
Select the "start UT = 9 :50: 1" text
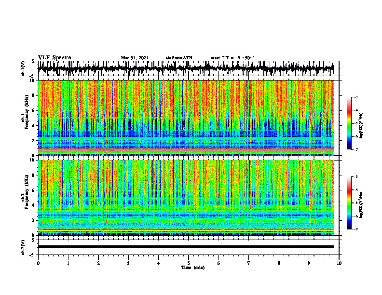[x=233, y=58]
